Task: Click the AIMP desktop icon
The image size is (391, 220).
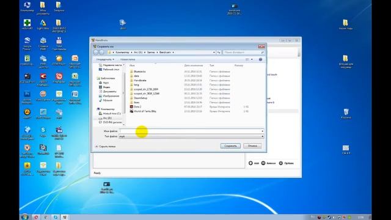Action: click(27, 114)
